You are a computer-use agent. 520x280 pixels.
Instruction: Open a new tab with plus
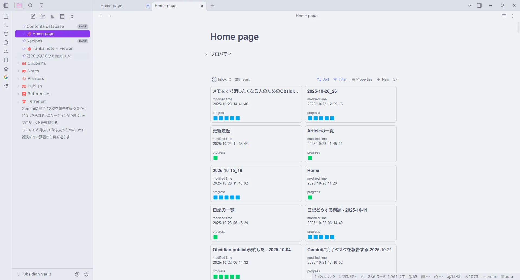coord(212,6)
